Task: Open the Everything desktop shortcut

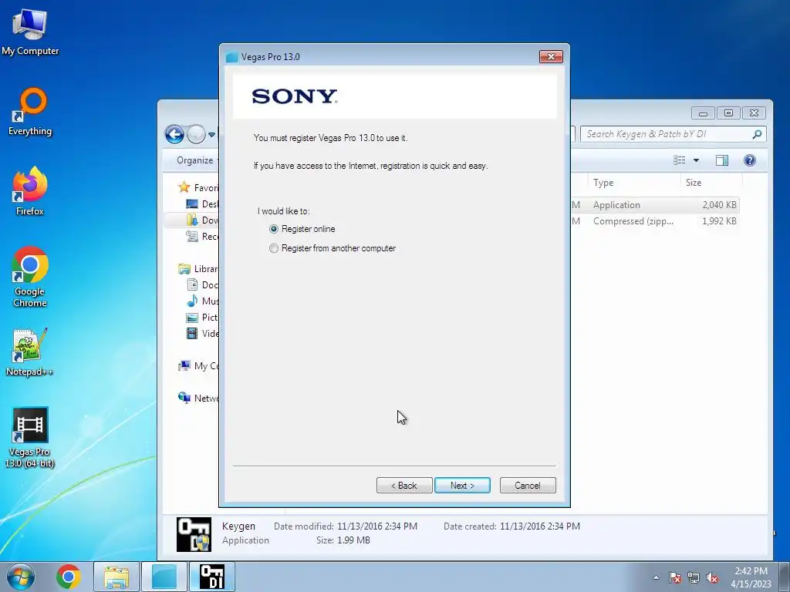Action: pyautogui.click(x=30, y=112)
